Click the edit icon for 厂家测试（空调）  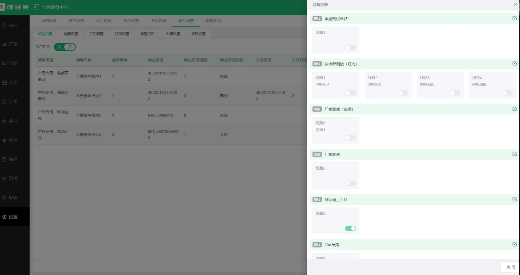coord(515,109)
